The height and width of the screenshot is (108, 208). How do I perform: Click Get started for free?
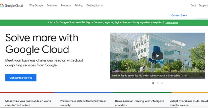[x=21, y=78]
